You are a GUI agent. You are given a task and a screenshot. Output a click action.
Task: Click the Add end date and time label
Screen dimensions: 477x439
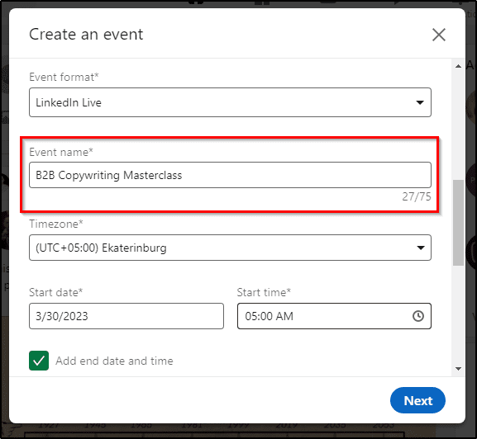click(114, 361)
